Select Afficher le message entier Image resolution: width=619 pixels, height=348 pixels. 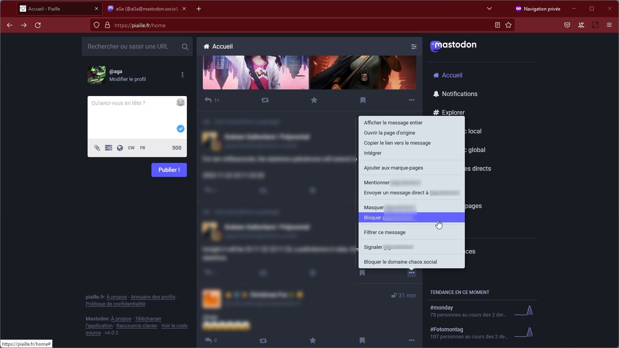tap(411, 122)
